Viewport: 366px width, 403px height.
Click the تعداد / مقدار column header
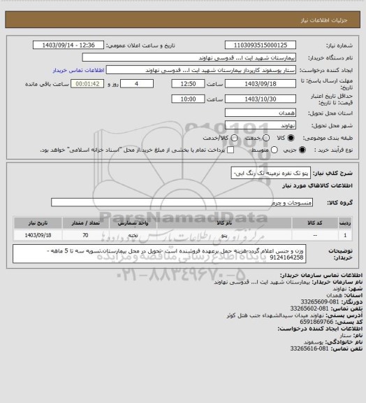click(86, 222)
